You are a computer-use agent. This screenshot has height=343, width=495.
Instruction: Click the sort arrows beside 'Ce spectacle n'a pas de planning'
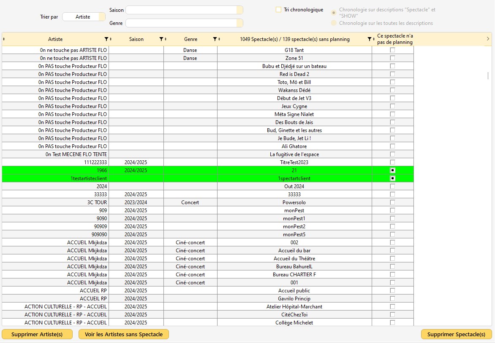click(374, 39)
